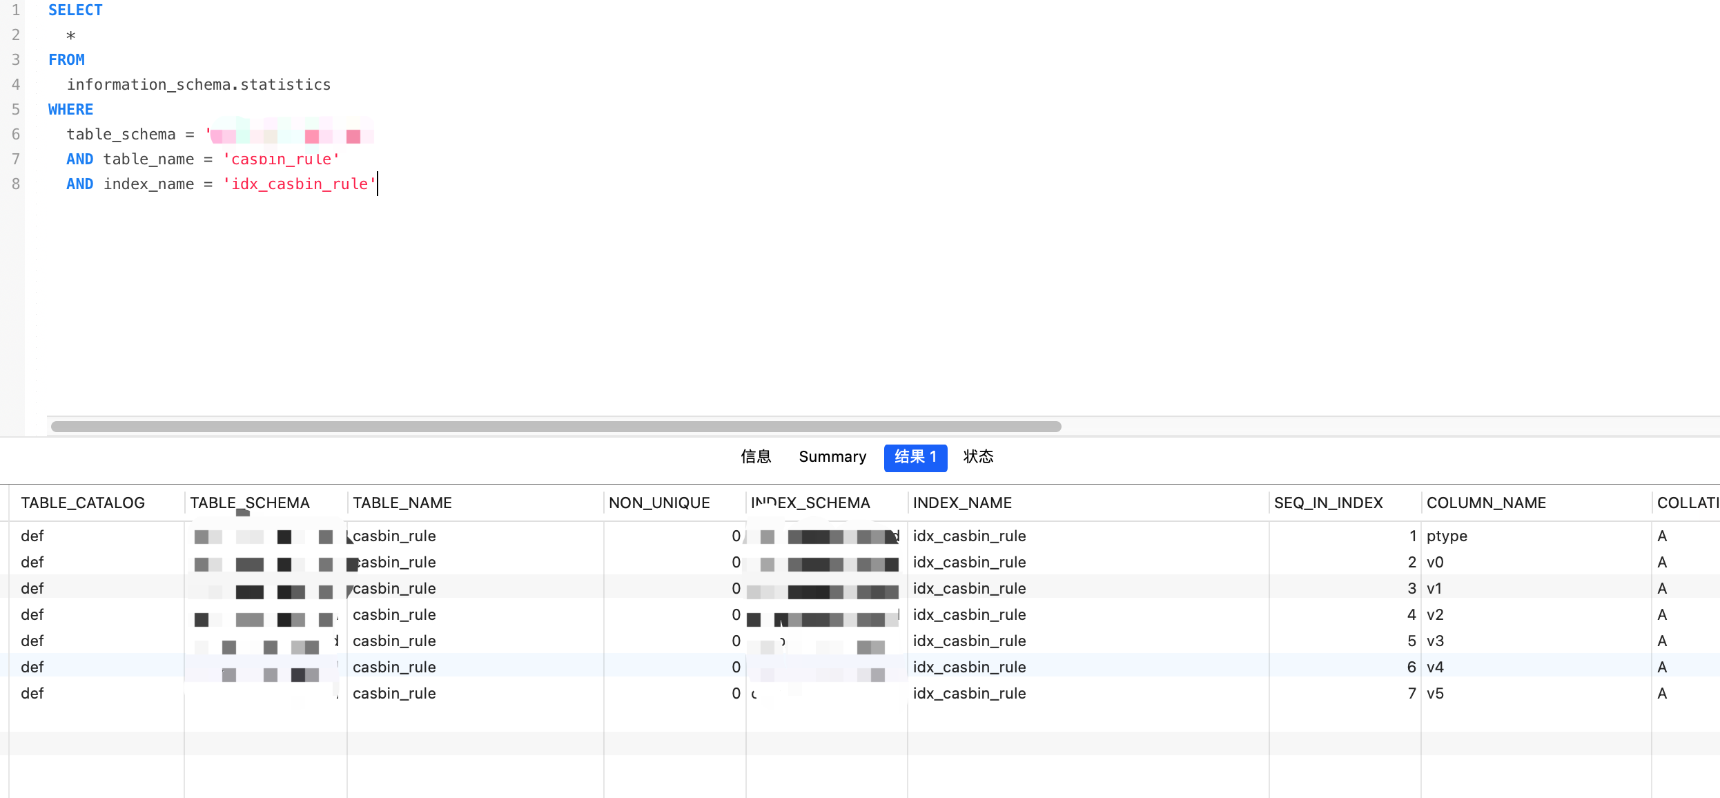This screenshot has height=798, width=1720.
Task: Click the NON_UNIQUE column header
Action: pos(659,503)
